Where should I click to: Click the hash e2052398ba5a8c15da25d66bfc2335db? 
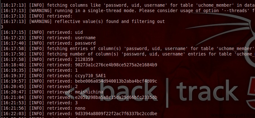coord(116,98)
